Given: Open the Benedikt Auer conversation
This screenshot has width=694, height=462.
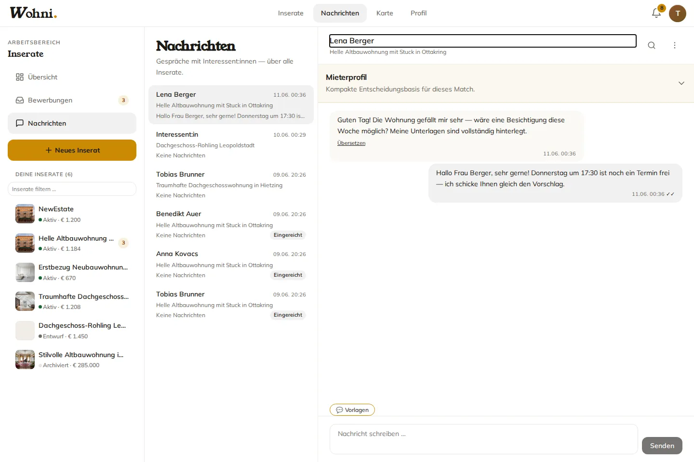Looking at the screenshot, I should [231, 224].
